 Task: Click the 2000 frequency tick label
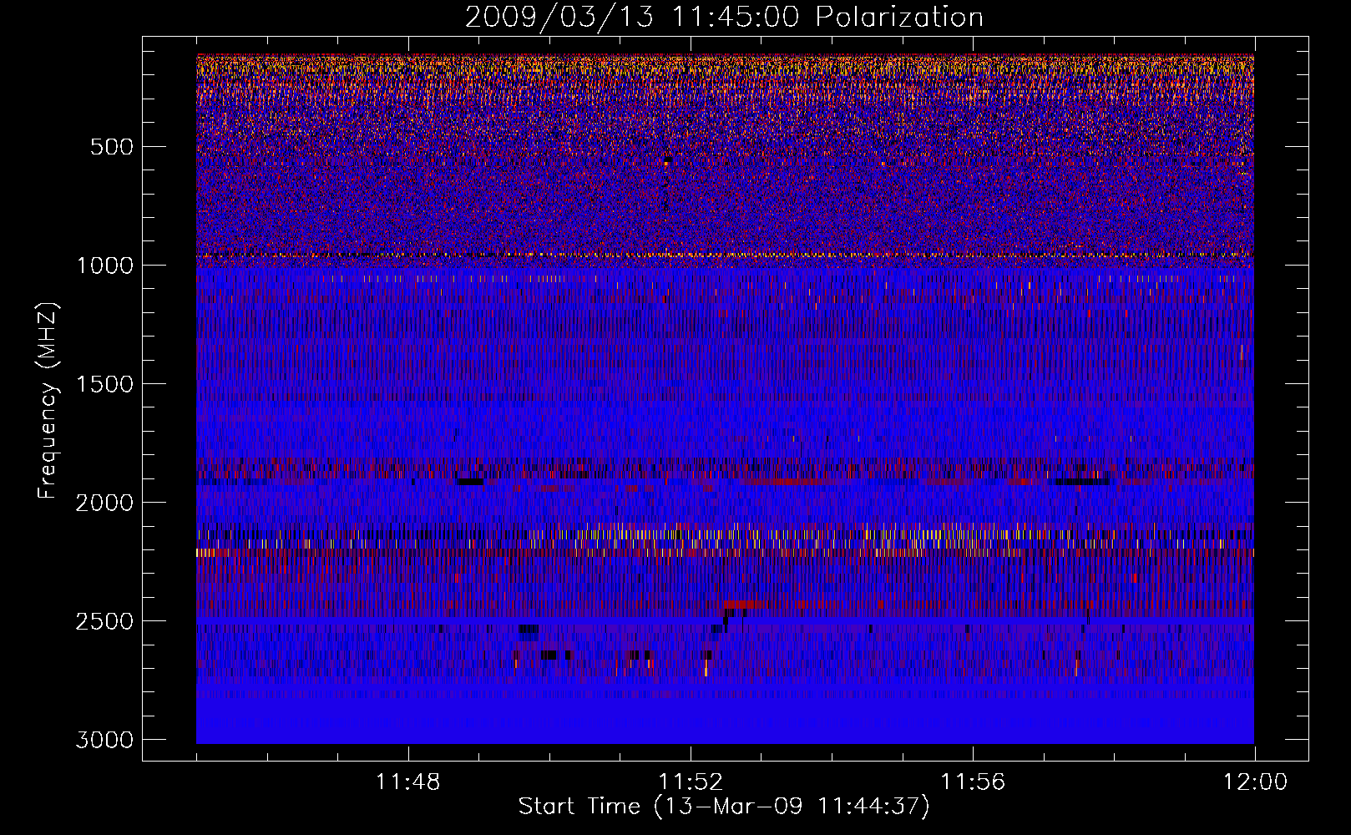click(x=104, y=503)
